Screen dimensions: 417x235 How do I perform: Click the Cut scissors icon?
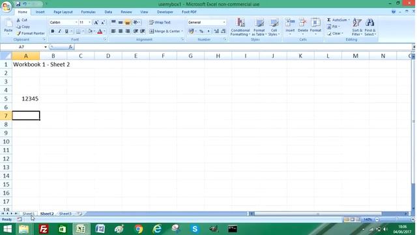18,20
